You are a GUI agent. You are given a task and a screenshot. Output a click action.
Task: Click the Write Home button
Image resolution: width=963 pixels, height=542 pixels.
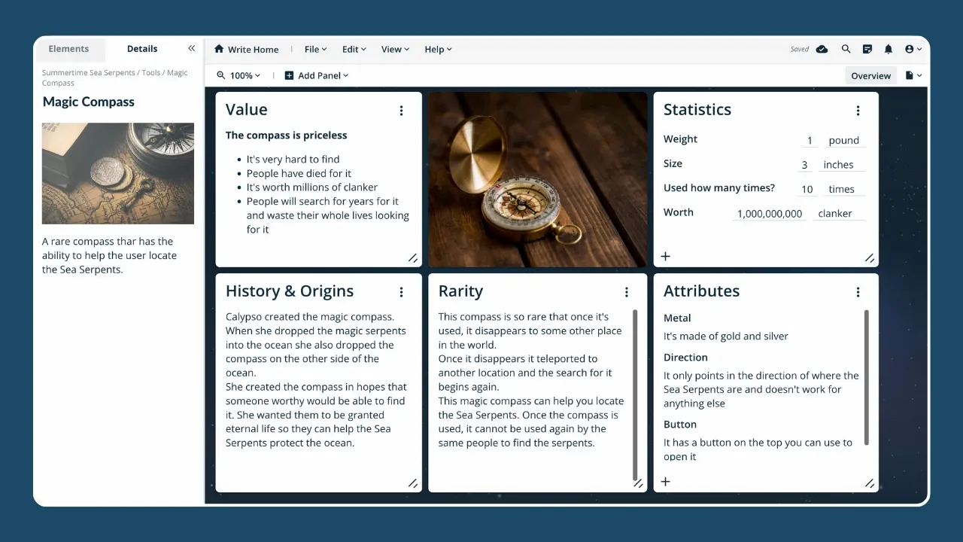pyautogui.click(x=246, y=49)
